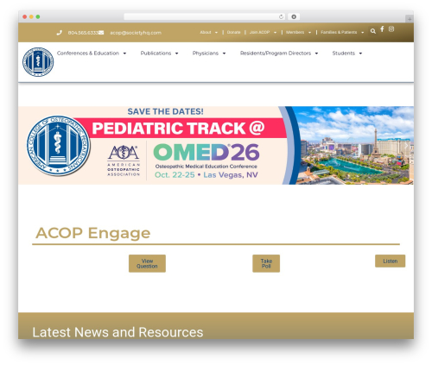
Task: Open the Publications menu
Action: [156, 53]
